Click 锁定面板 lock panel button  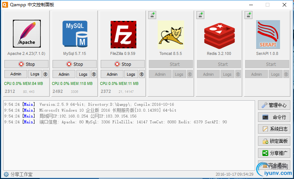click(274, 141)
